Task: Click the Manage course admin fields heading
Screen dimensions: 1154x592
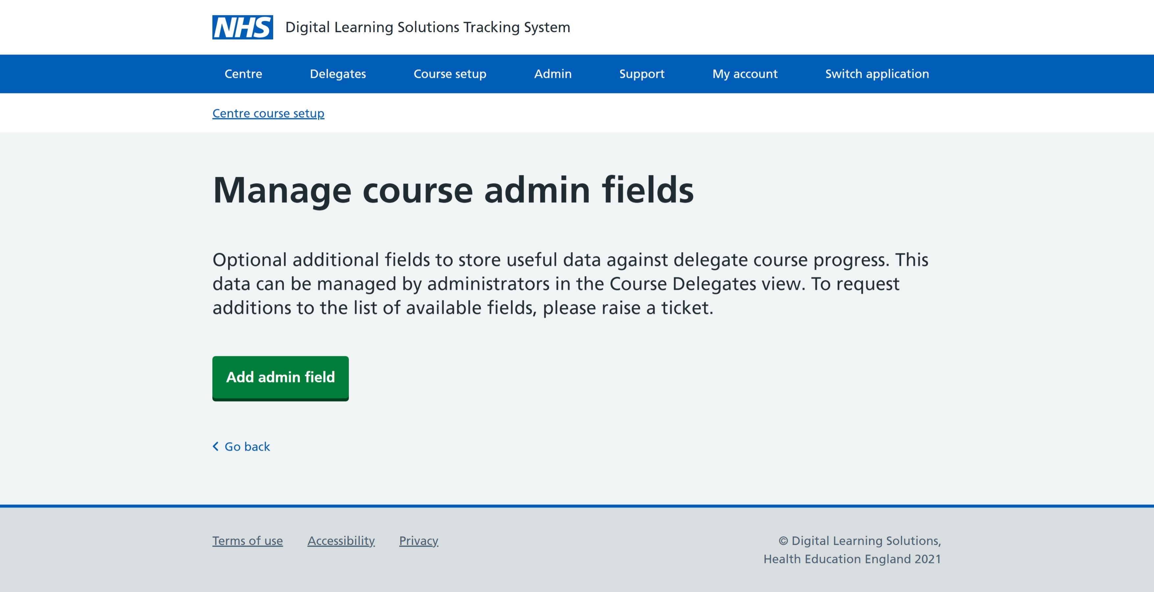Action: [453, 190]
